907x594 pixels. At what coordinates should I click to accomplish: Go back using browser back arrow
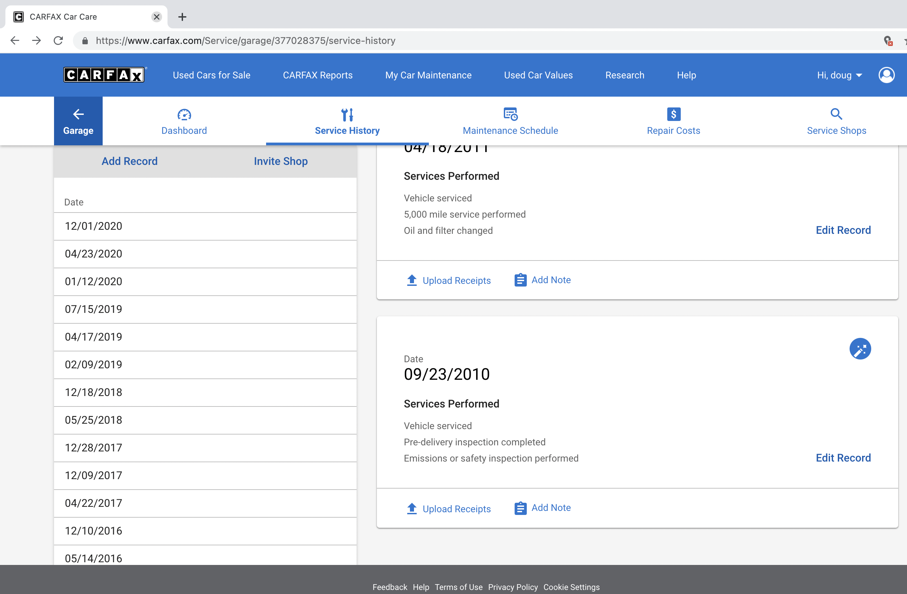15,41
